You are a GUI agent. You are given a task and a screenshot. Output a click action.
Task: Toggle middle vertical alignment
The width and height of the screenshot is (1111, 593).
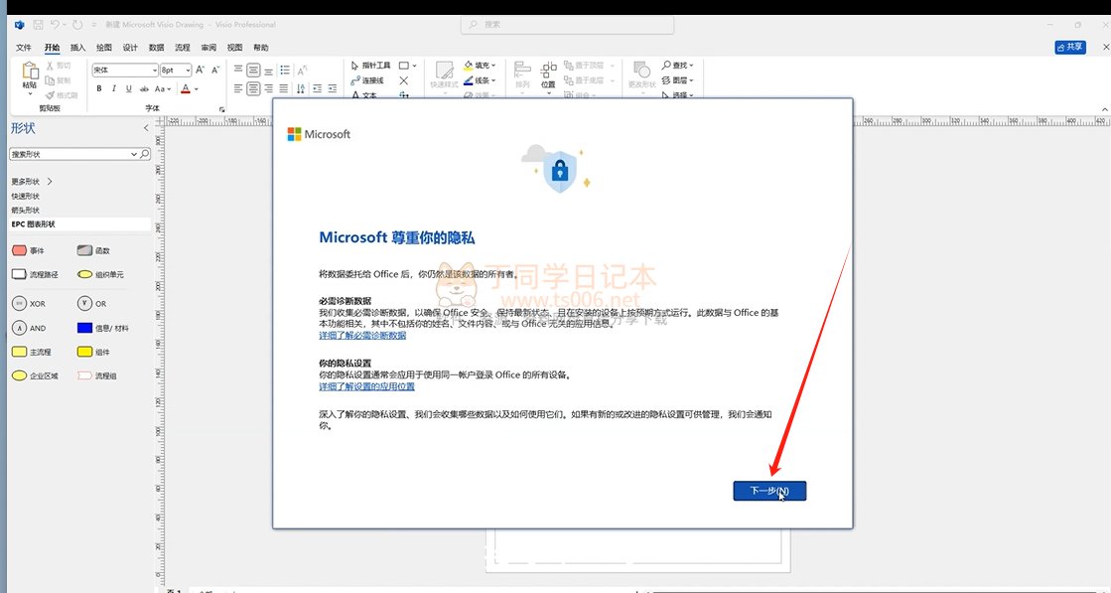(253, 70)
